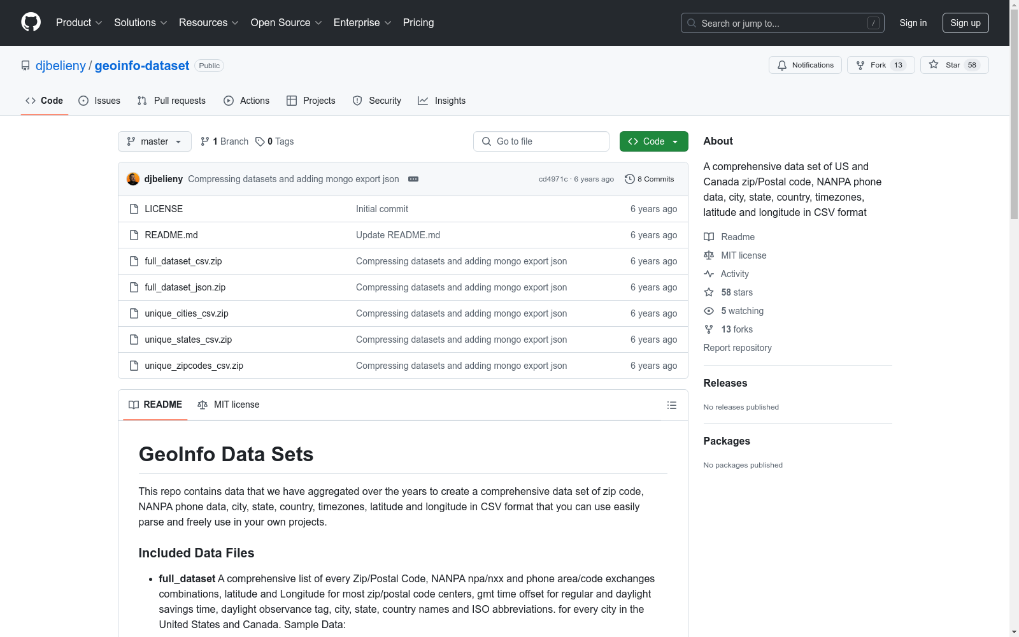Image resolution: width=1019 pixels, height=637 pixels.
Task: Expand the commit message ellipsis icon
Action: (413, 179)
